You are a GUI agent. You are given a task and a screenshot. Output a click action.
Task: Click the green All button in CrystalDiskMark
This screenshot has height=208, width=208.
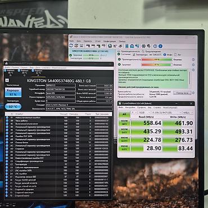[x=124, y=114]
